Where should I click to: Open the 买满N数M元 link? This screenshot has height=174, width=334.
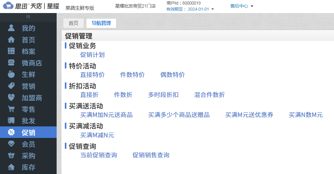(x=306, y=115)
